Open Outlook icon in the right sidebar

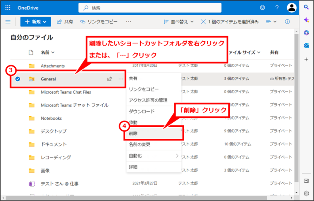pyautogui.click(x=306, y=45)
